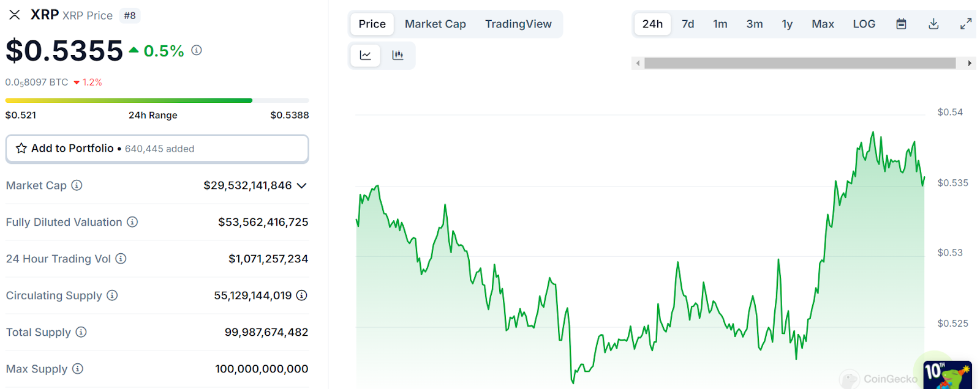Open the TradingView tab
980x389 pixels.
pos(519,24)
